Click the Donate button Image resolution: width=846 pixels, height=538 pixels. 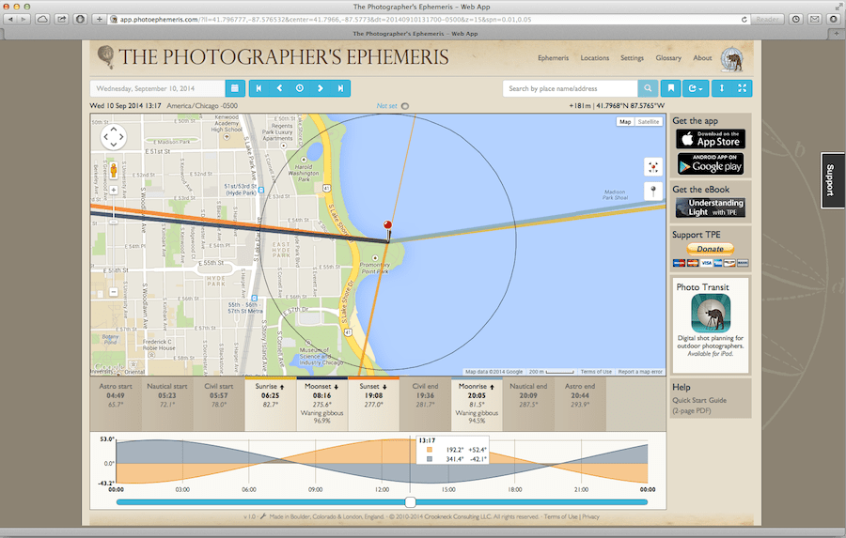[x=711, y=249]
